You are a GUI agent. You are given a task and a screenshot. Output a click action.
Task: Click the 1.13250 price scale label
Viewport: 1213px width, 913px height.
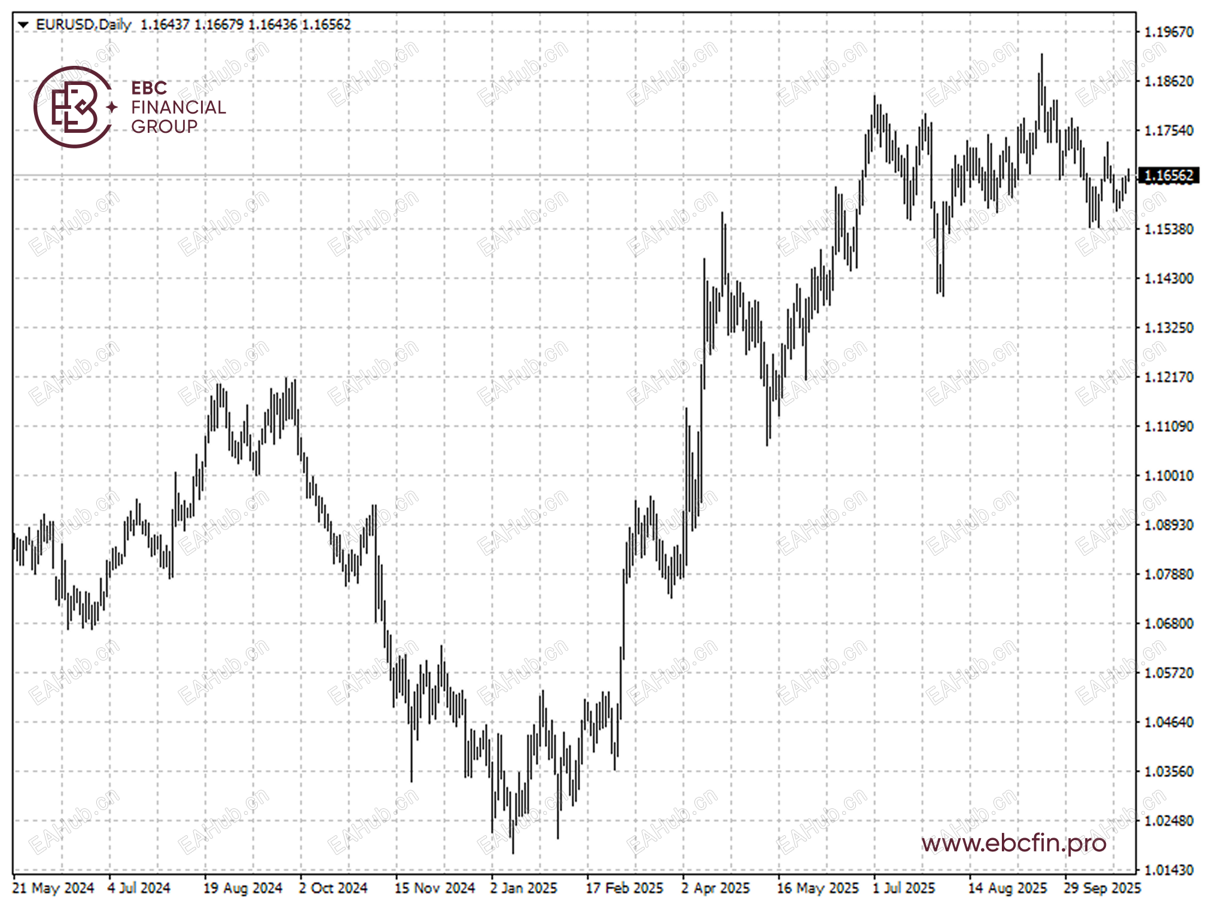tap(1168, 328)
